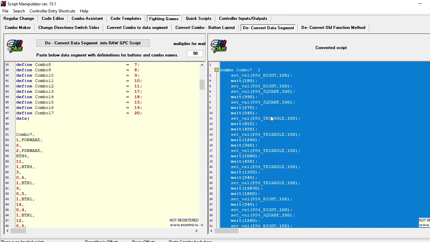Click the '2,FORWARD,' line on row 54
Image resolution: width=430 pixels, height=242 pixels.
coord(29,151)
